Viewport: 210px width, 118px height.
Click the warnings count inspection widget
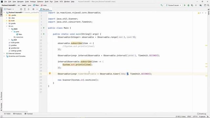[x=199, y=13]
